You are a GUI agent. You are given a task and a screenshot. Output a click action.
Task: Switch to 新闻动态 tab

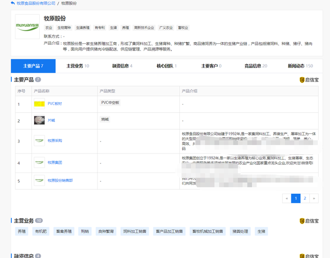pyautogui.click(x=300, y=66)
